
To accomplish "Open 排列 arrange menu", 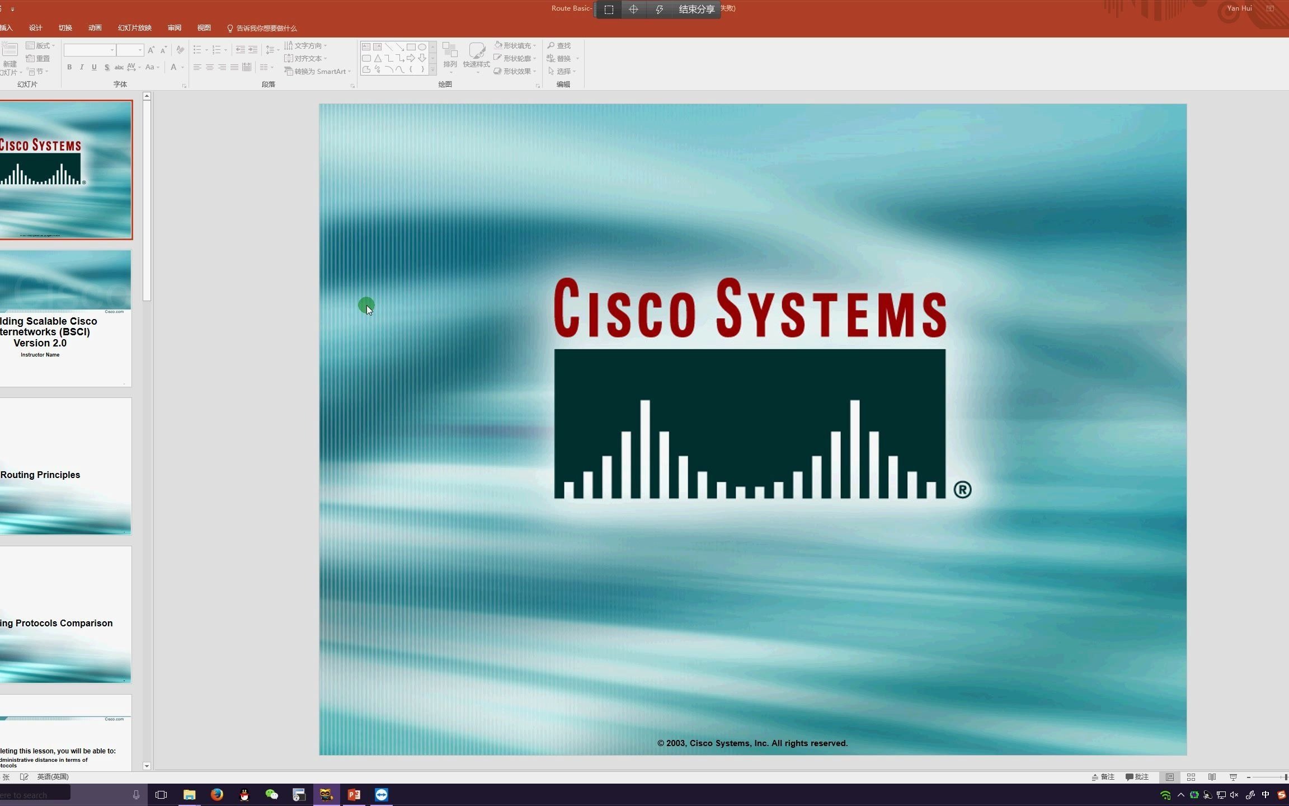I will [x=450, y=58].
